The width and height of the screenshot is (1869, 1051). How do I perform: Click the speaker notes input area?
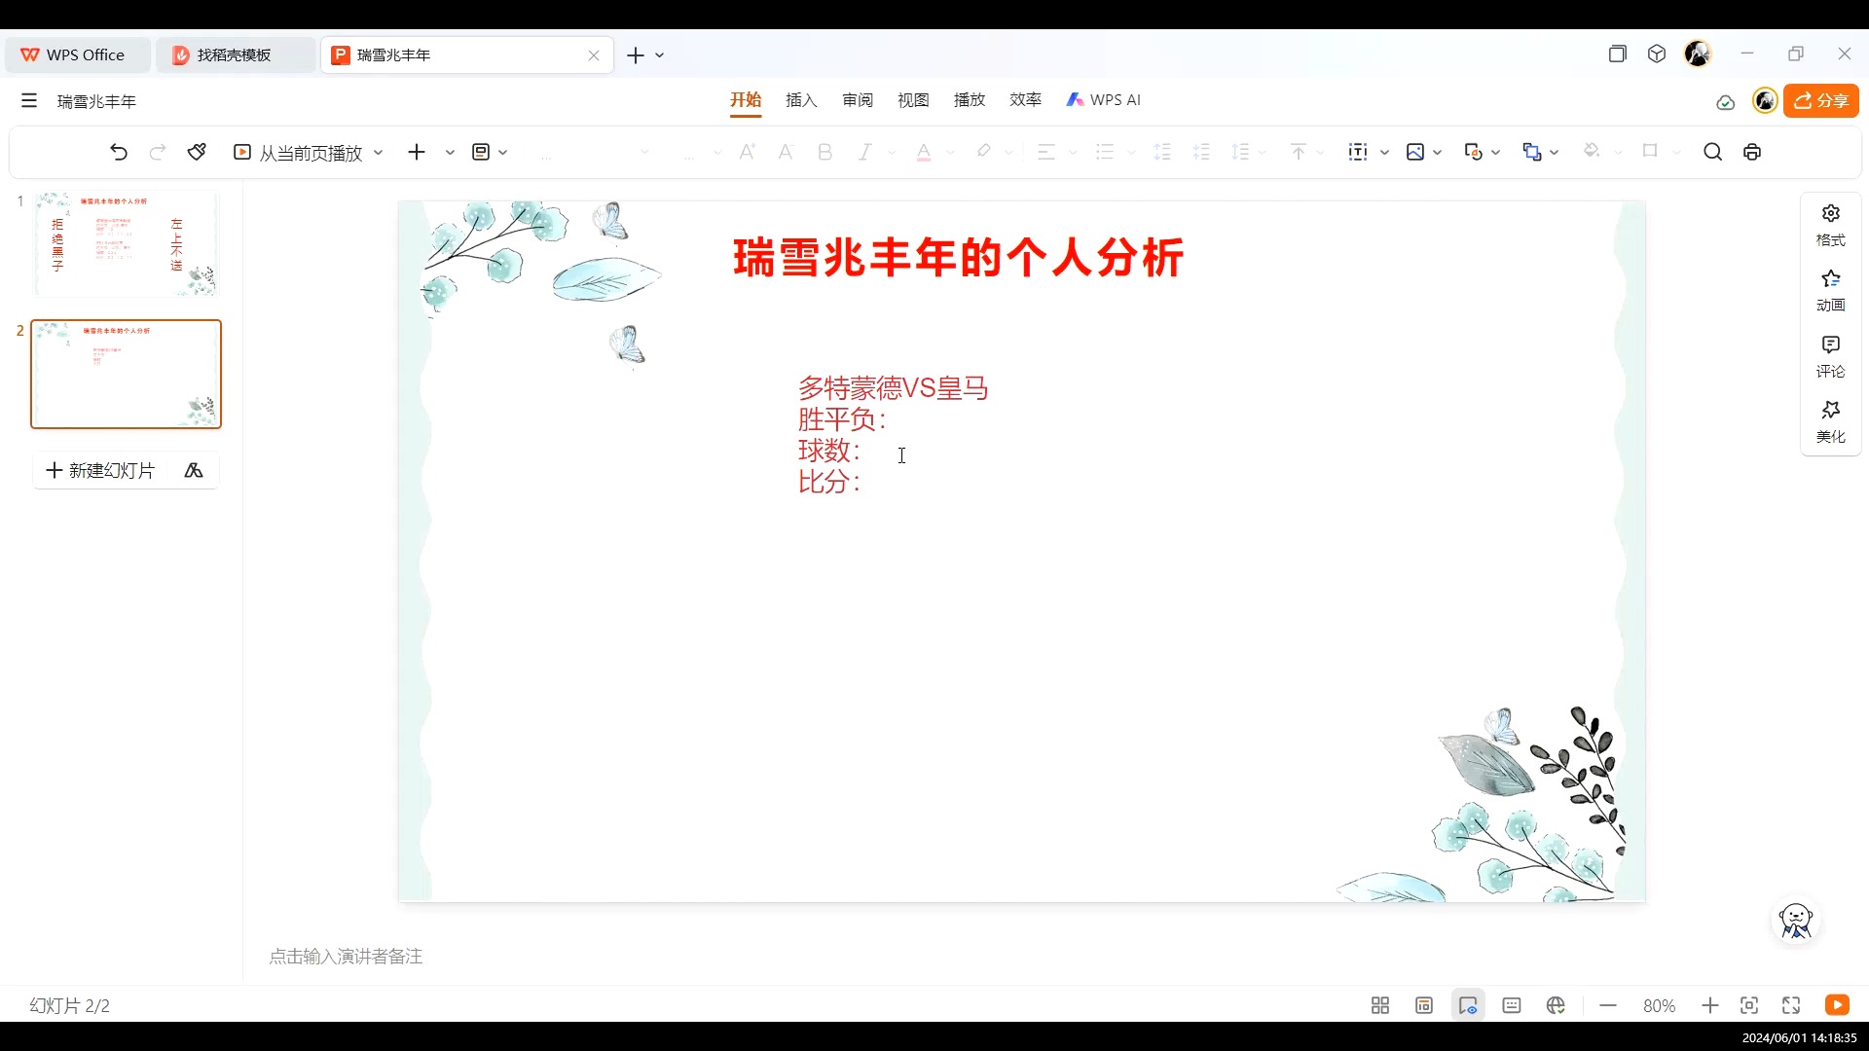[346, 957]
